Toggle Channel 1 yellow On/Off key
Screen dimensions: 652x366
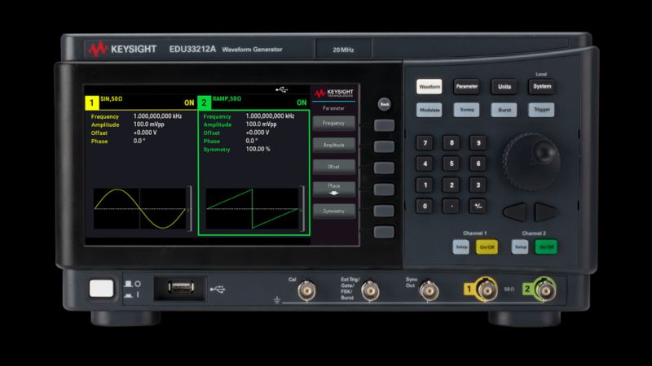(487, 247)
